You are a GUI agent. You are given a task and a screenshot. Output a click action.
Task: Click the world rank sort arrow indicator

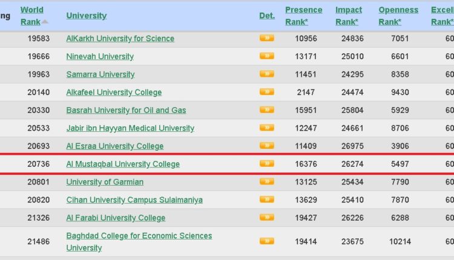click(45, 22)
